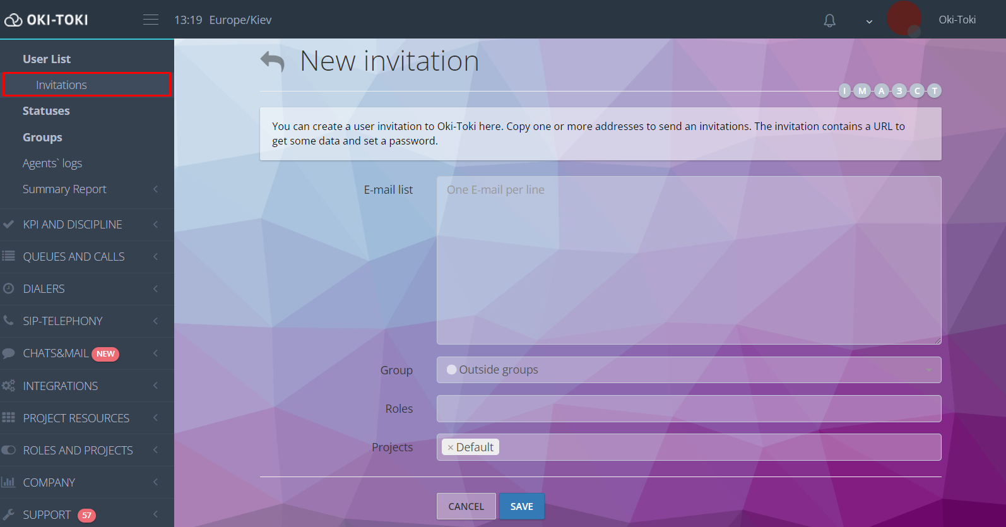Expand the KPI AND DISCIPLINE section
The image size is (1006, 527).
pyautogui.click(x=87, y=225)
